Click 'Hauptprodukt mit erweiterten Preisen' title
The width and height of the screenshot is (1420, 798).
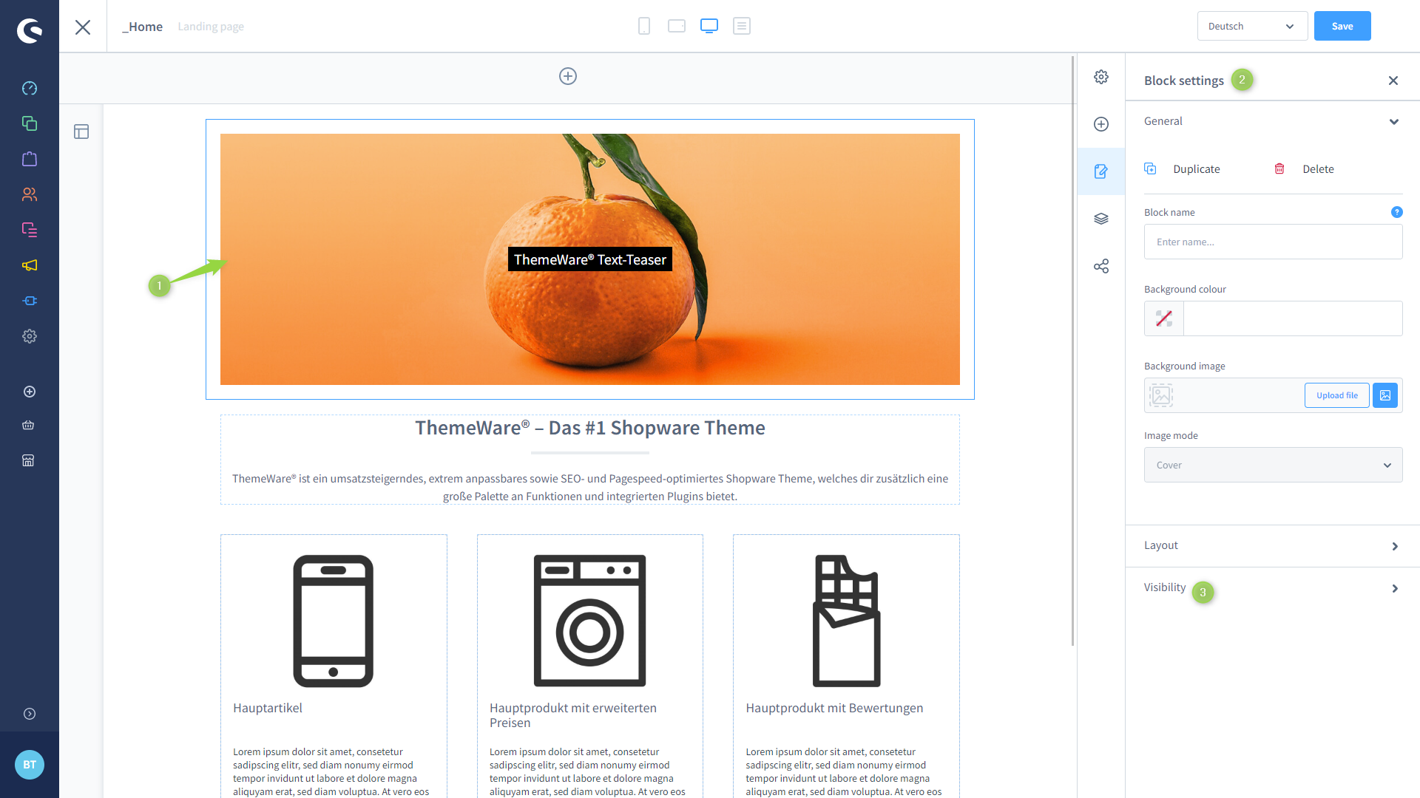[573, 715]
